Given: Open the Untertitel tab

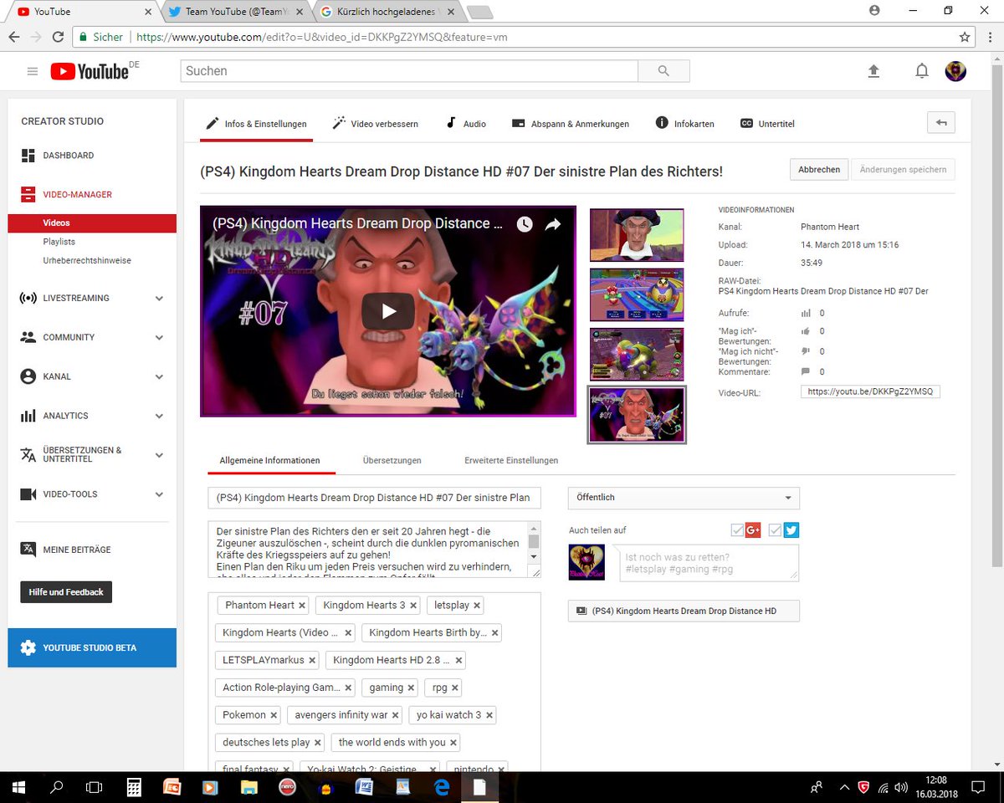Looking at the screenshot, I should coord(767,123).
